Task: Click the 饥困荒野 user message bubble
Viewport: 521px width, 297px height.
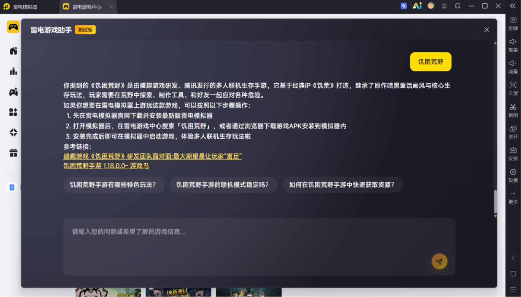Action: 431,62
